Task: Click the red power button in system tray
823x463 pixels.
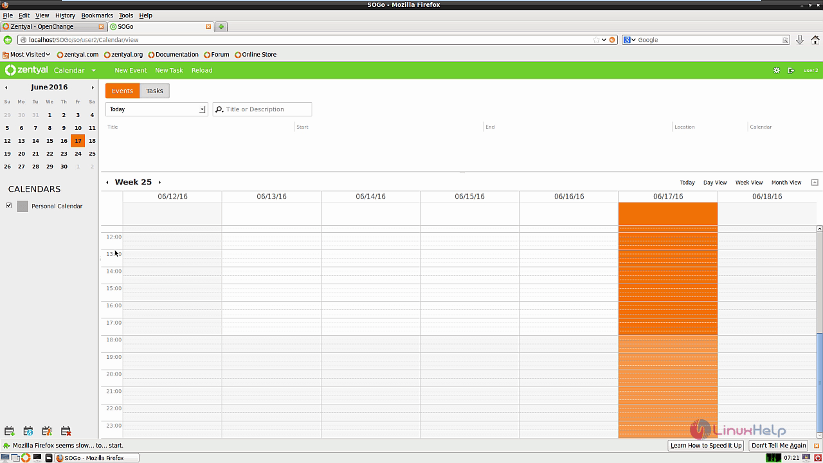Action: click(x=817, y=458)
